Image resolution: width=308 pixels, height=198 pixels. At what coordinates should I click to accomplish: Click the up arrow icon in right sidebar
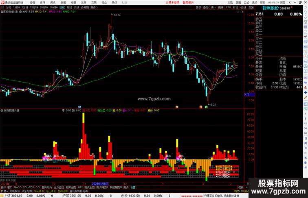click(x=306, y=12)
